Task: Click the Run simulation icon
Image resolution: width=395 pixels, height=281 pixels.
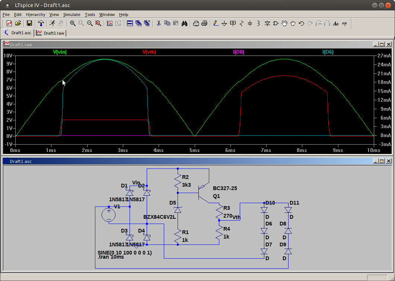Action: pos(52,23)
